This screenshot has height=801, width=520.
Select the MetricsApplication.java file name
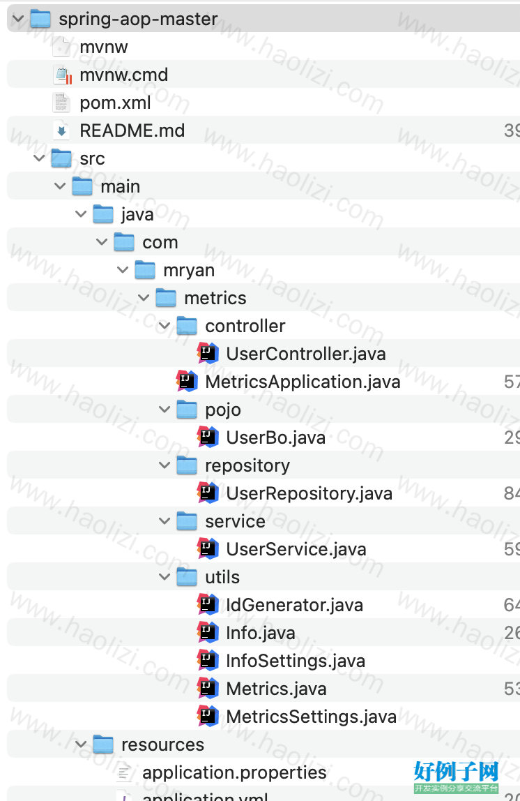(303, 382)
